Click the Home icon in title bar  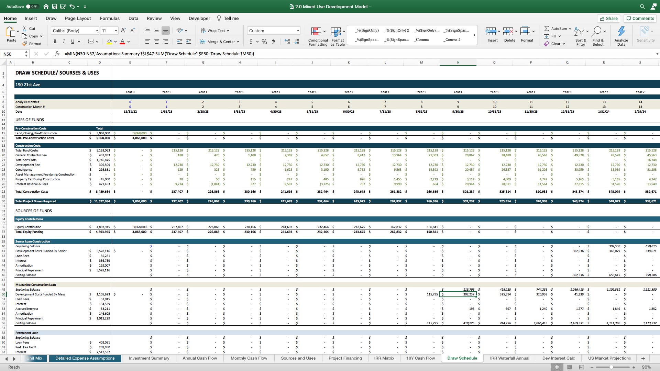[46, 7]
